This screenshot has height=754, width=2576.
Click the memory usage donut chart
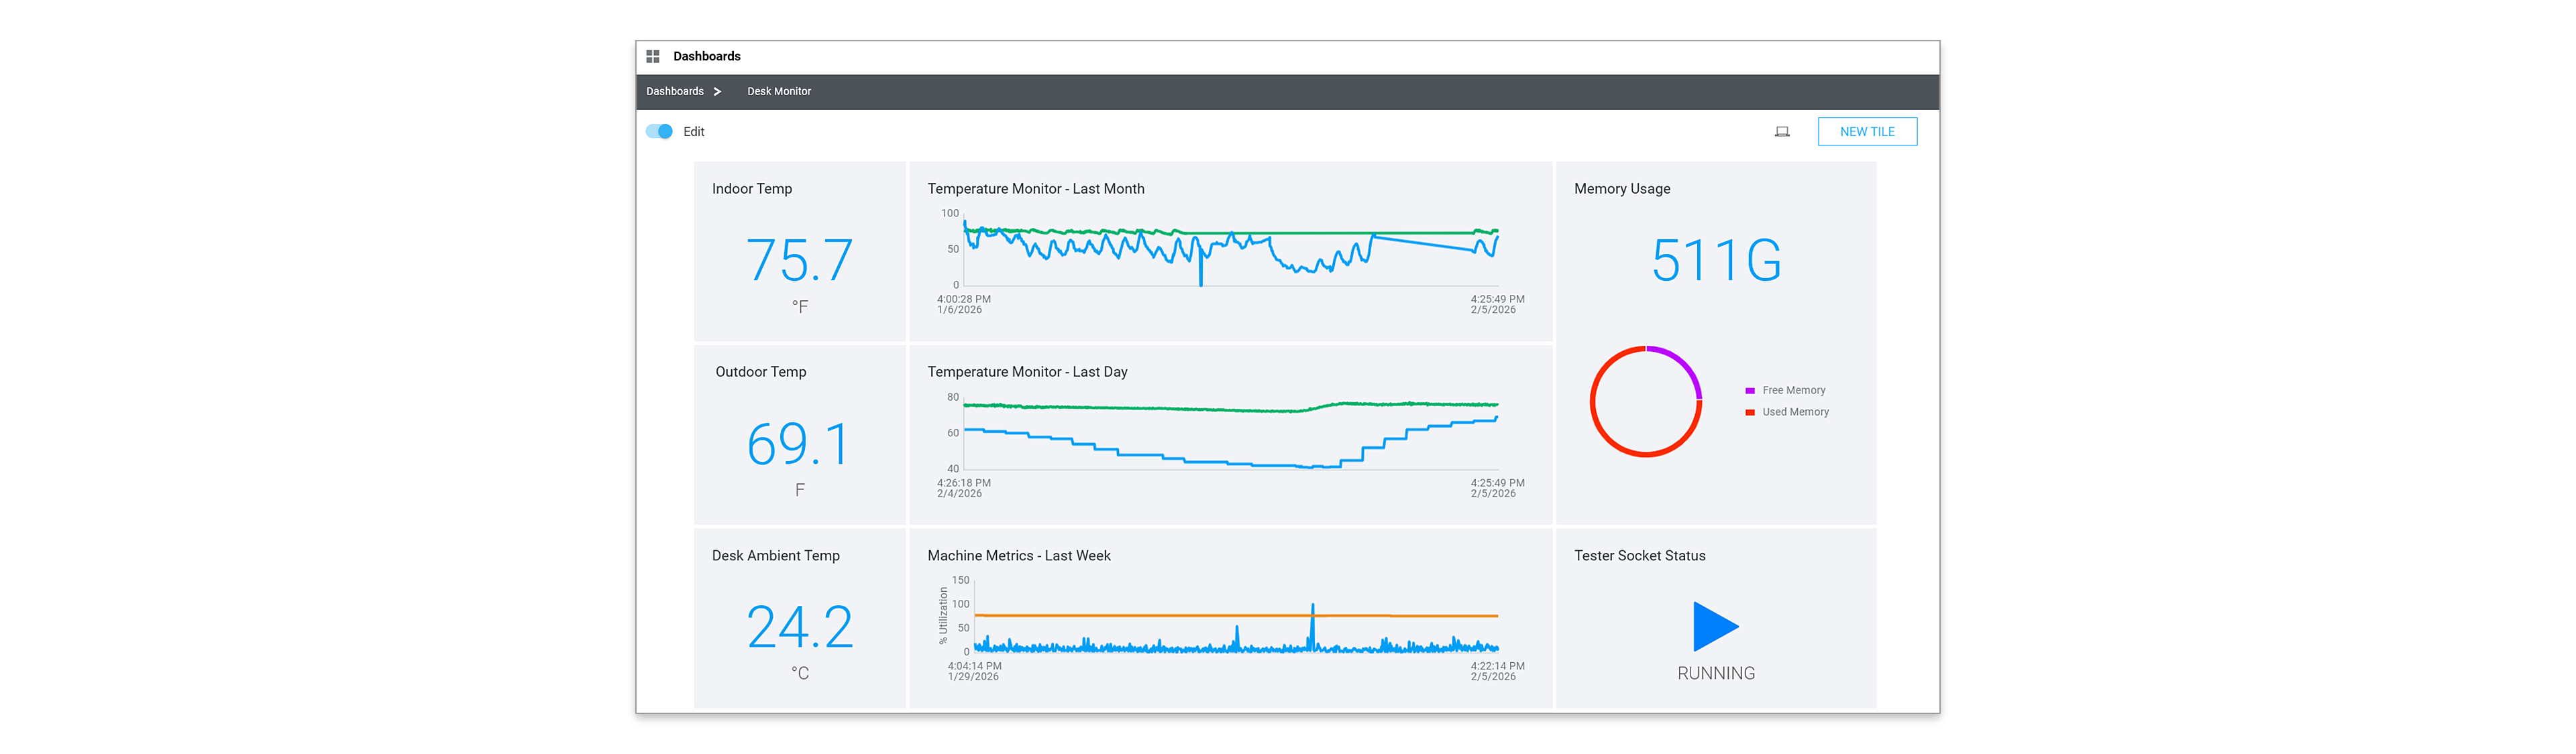pos(1646,401)
